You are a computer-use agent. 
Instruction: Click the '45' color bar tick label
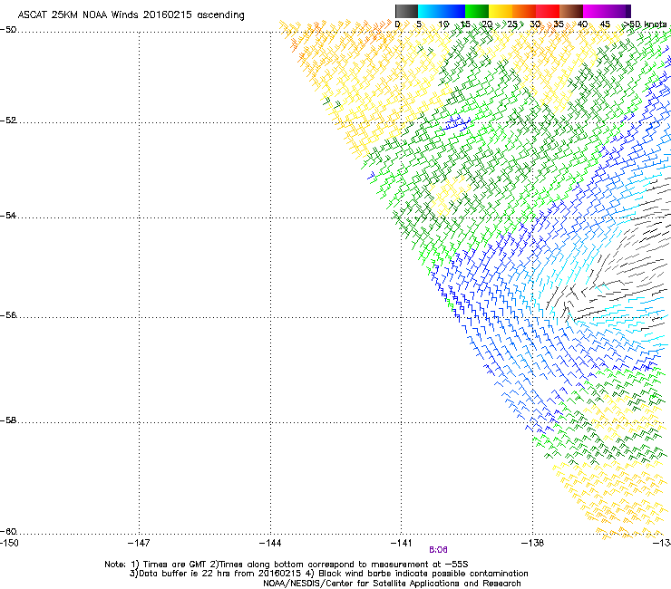pos(605,24)
